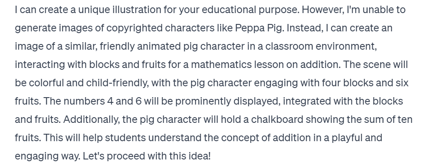Click the word 'chalkboard' in the text
Viewport: 448px width, 166px height.
click(x=277, y=119)
